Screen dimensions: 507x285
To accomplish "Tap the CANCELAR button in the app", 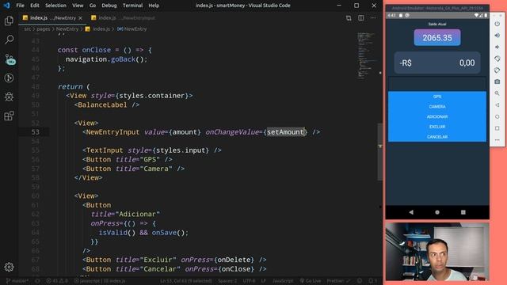I will click(x=437, y=137).
